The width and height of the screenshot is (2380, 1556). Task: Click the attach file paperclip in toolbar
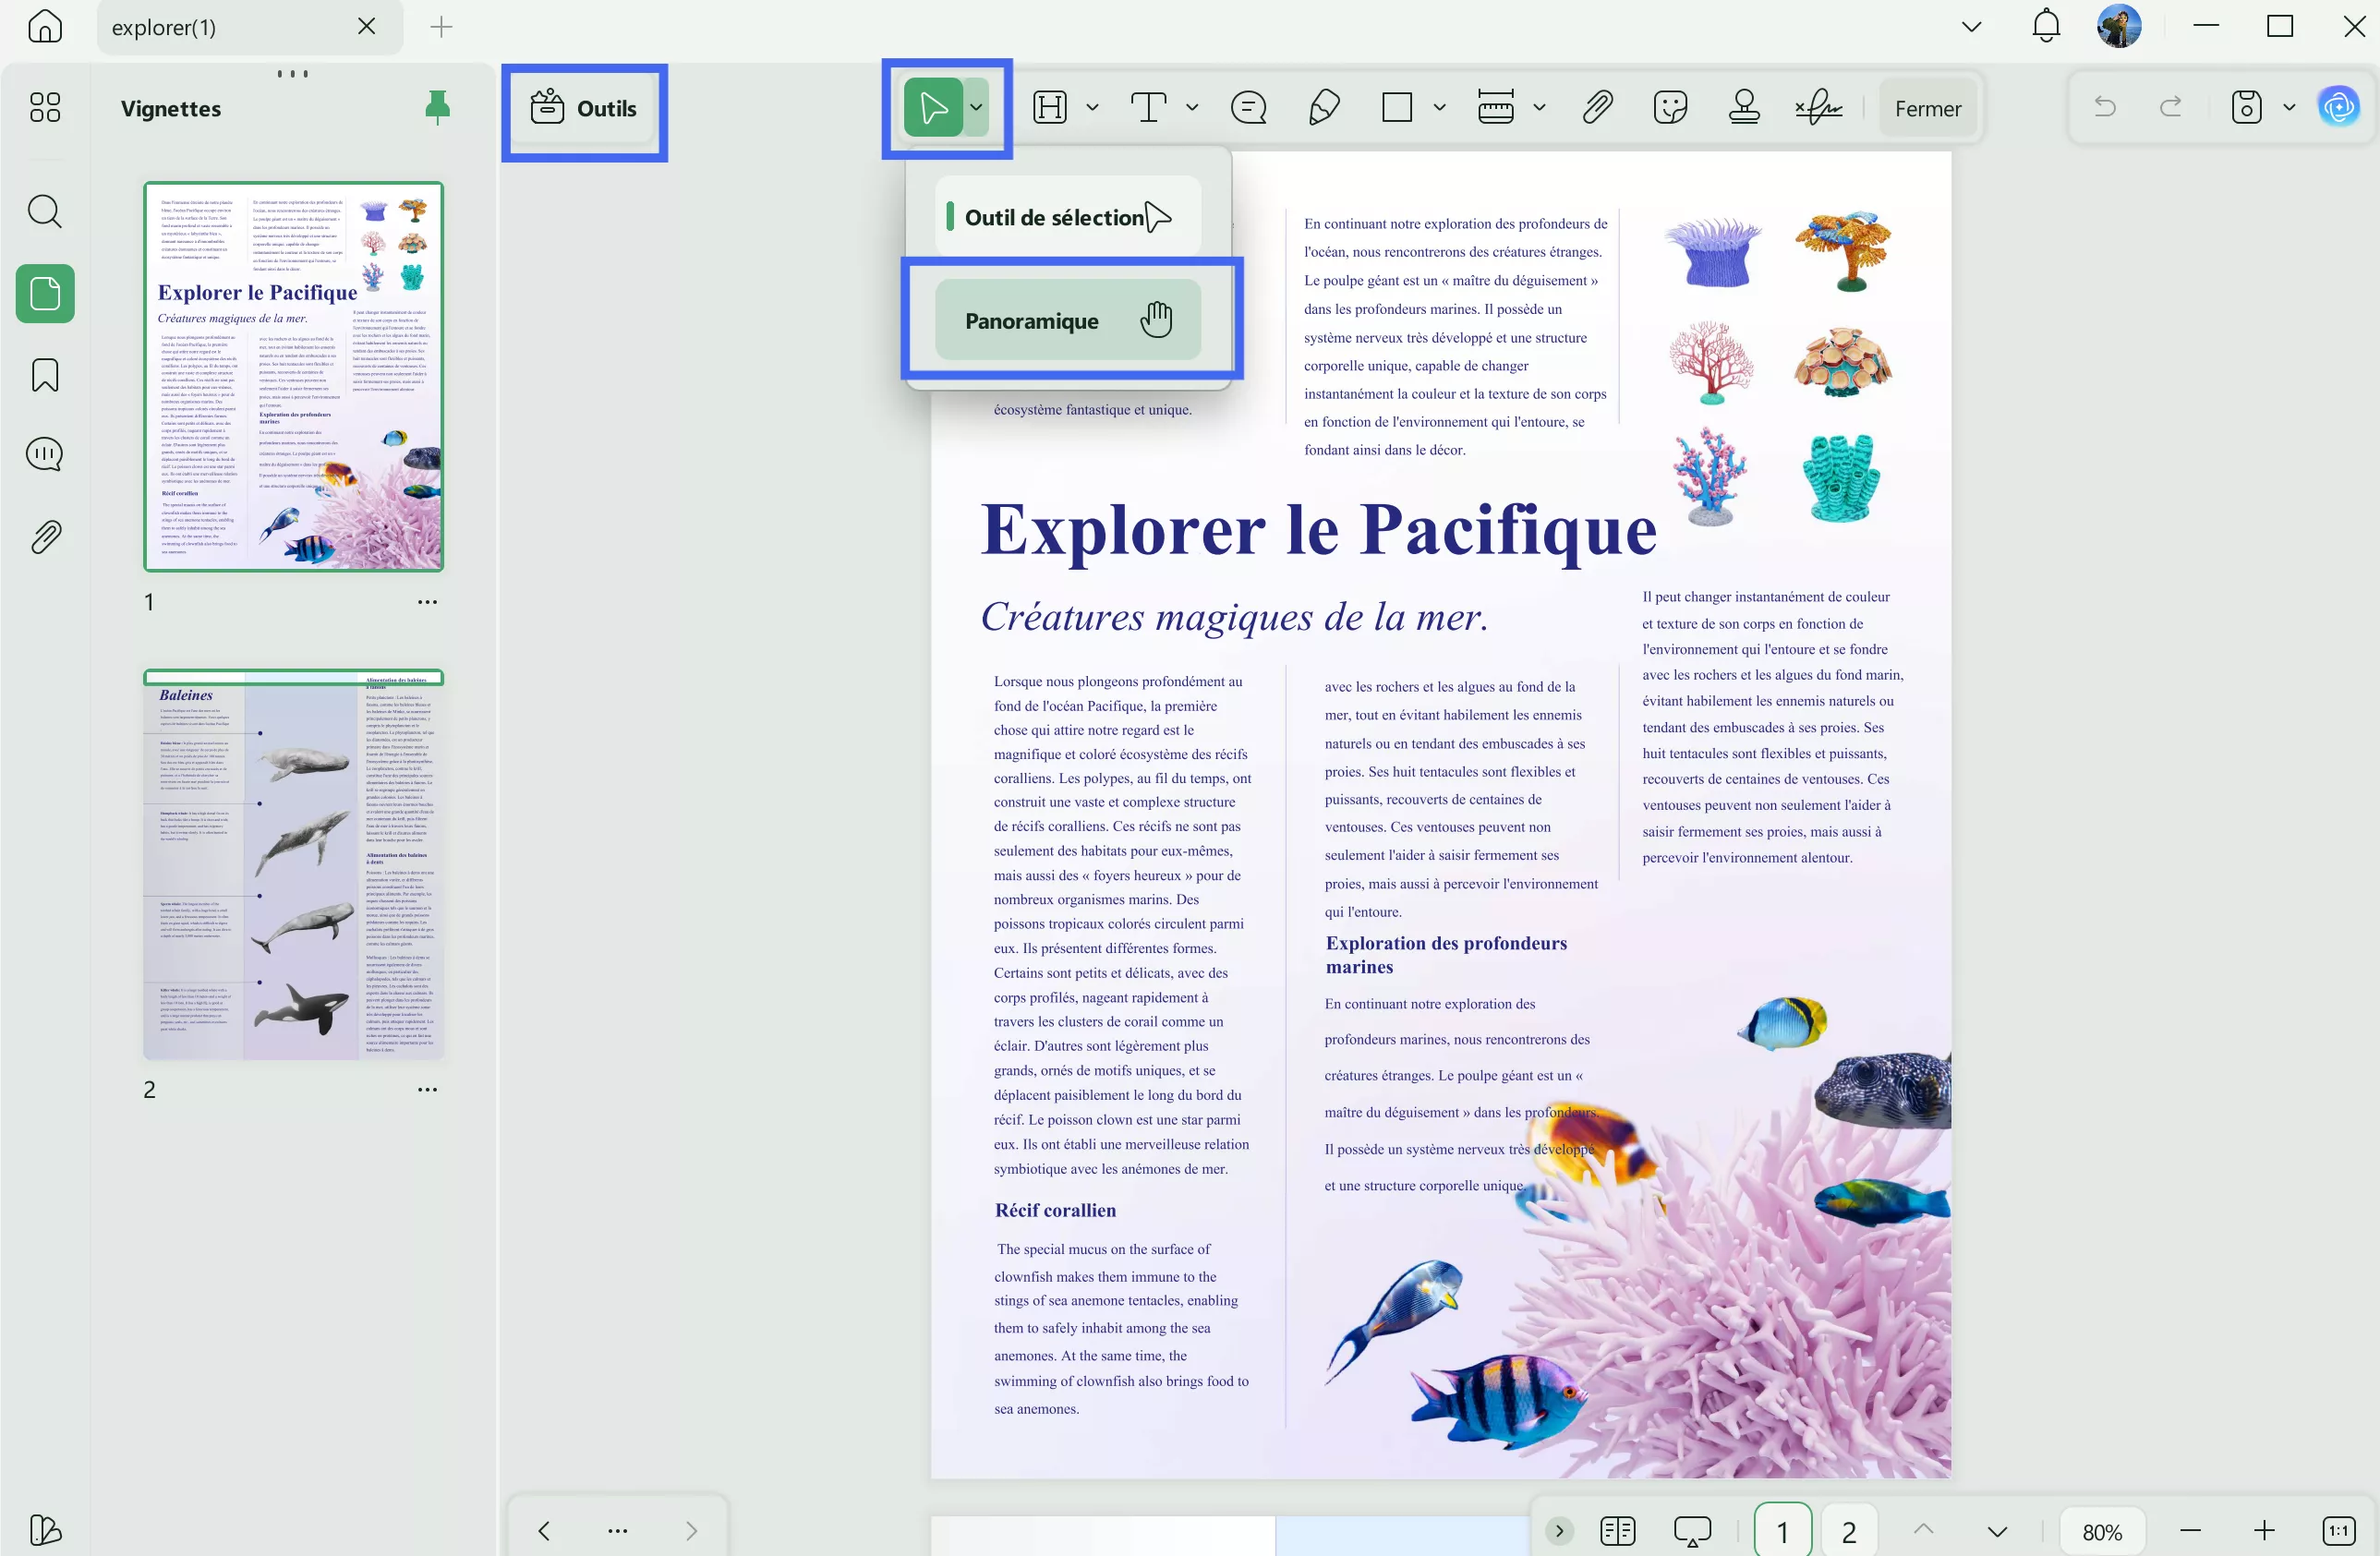(x=1597, y=107)
